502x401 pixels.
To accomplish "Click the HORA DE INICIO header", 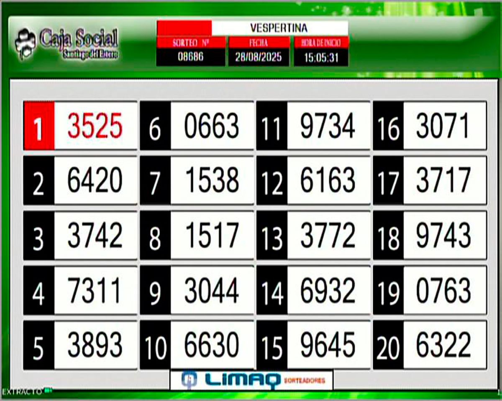I will (321, 43).
